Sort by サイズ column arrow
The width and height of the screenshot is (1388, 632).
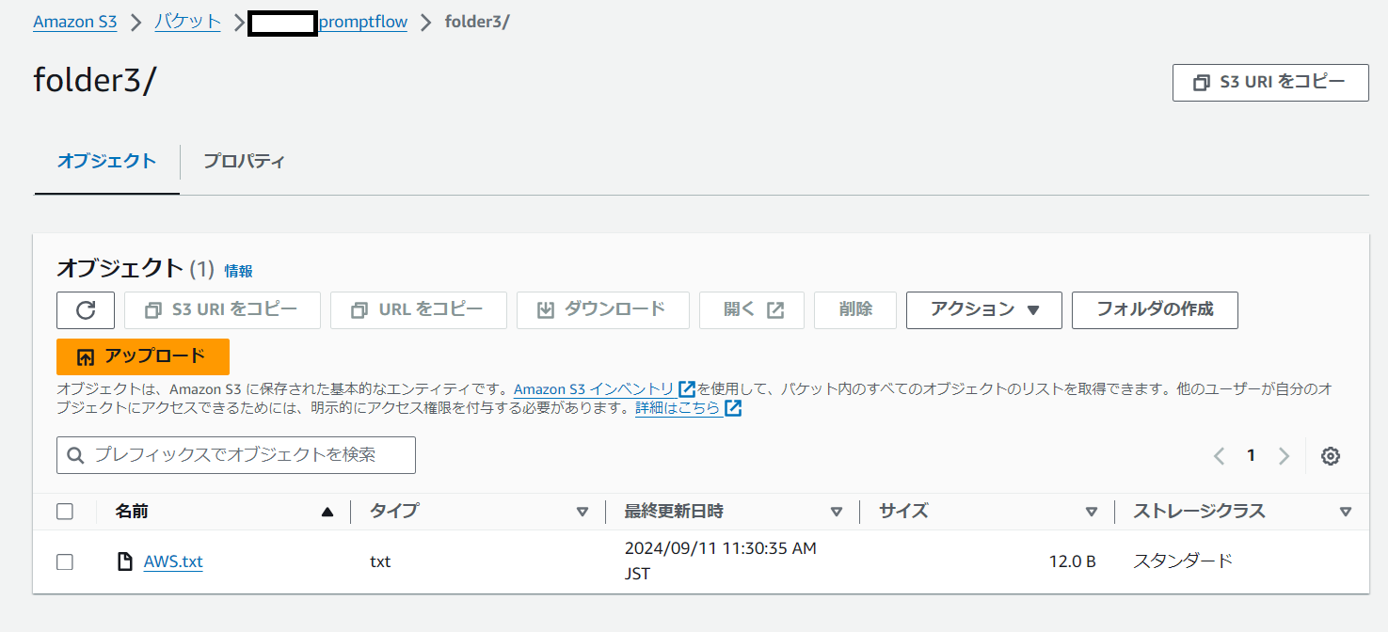[x=1091, y=512]
